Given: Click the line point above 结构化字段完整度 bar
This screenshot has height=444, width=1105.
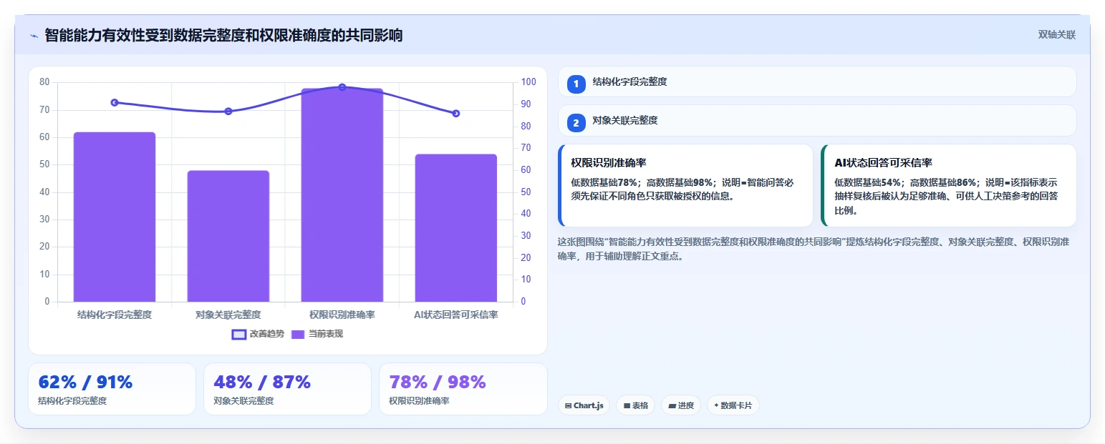Looking at the screenshot, I should (115, 102).
